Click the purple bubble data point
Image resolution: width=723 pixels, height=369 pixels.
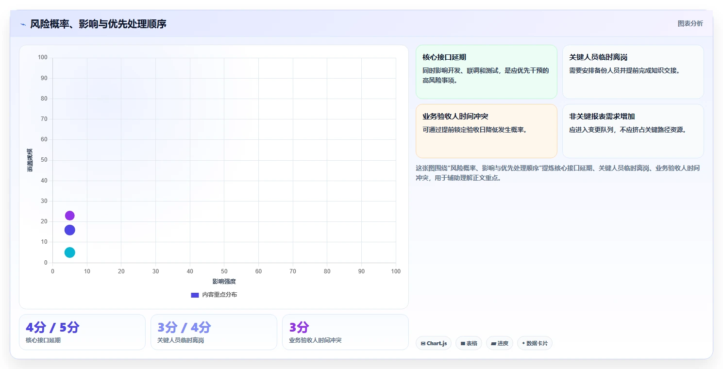[69, 216]
